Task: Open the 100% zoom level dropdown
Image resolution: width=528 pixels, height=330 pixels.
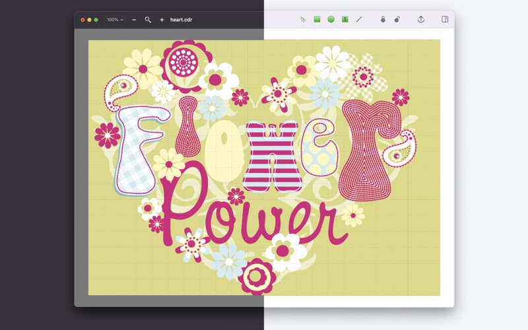Action: click(x=115, y=20)
